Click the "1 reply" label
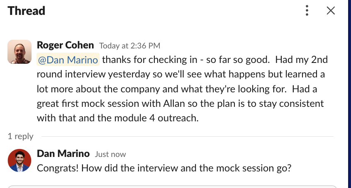The height and width of the screenshot is (188, 351). click(x=20, y=136)
